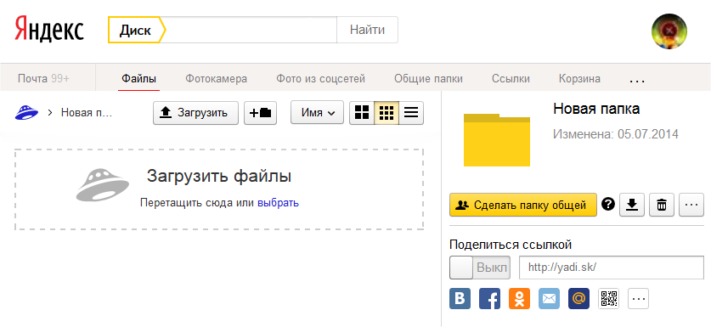Screen dimensions: 711x327
Task: Delete folder with trash icon
Action: point(662,205)
